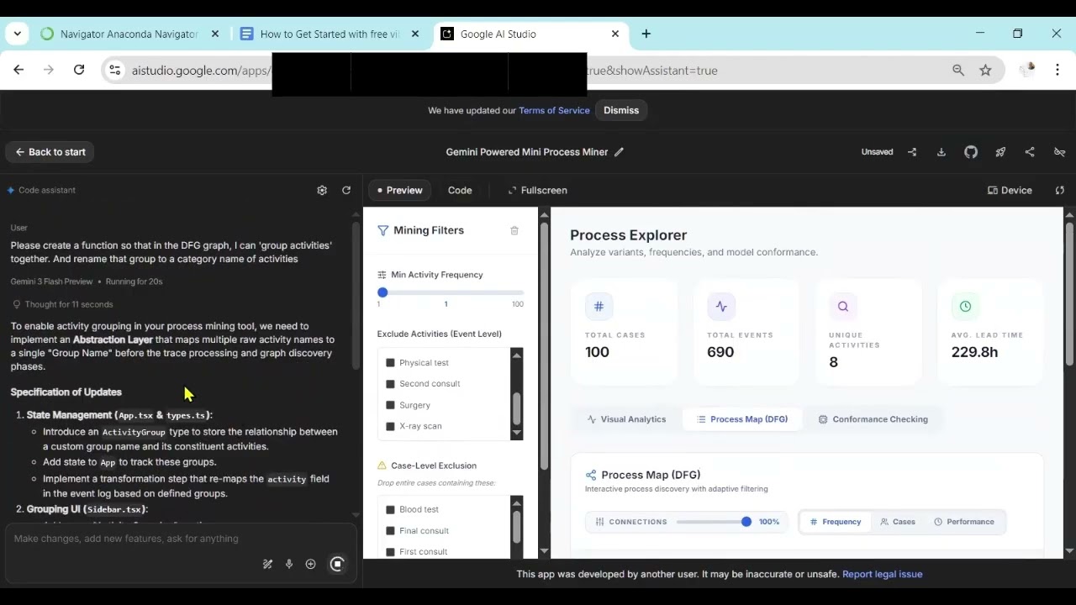This screenshot has width=1076, height=605.
Task: Open the Conformance Checking tab
Action: (873, 419)
